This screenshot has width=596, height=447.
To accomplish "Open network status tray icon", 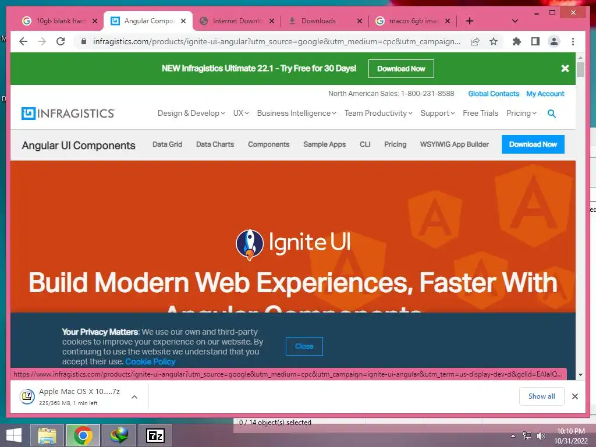I will (x=527, y=436).
